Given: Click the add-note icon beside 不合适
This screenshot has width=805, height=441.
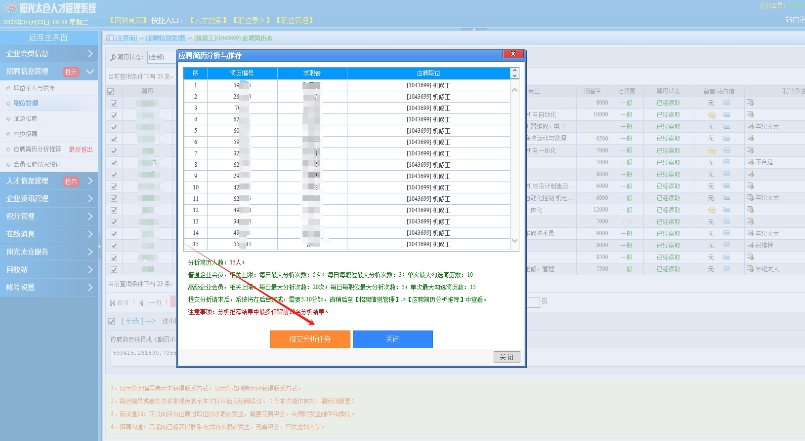Looking at the screenshot, I should click(750, 162).
